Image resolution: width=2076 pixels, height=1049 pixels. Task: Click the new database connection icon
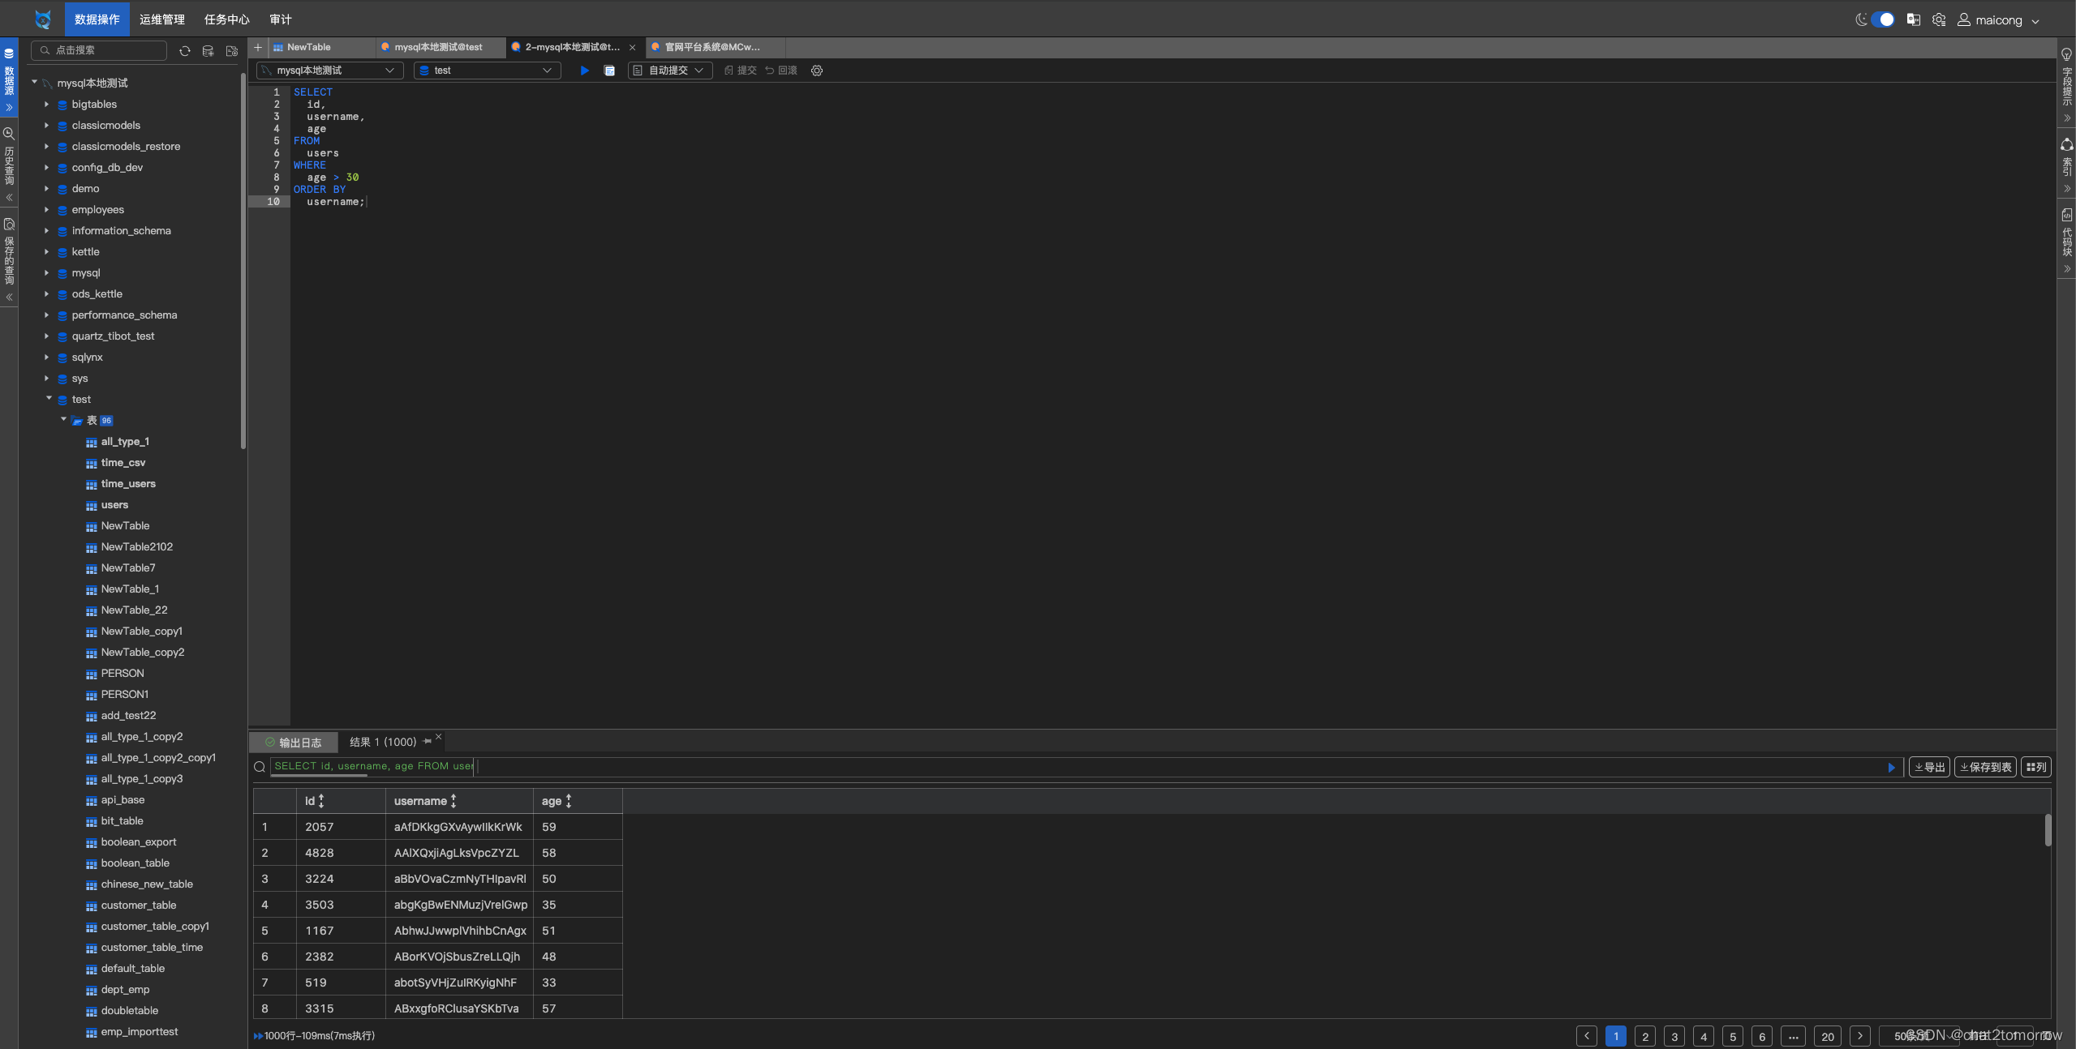coord(208,50)
